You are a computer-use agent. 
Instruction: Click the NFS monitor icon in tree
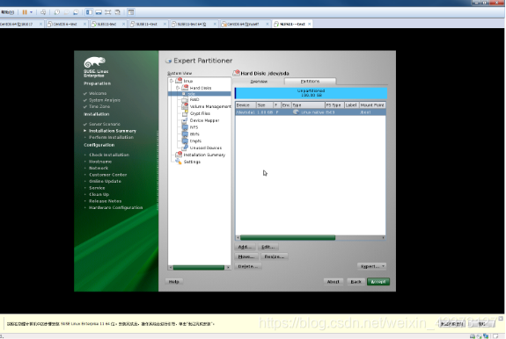(185, 127)
